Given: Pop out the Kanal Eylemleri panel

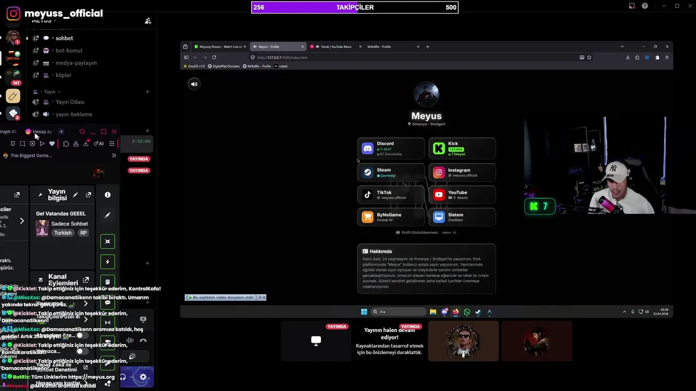Looking at the screenshot, I should pos(85,280).
